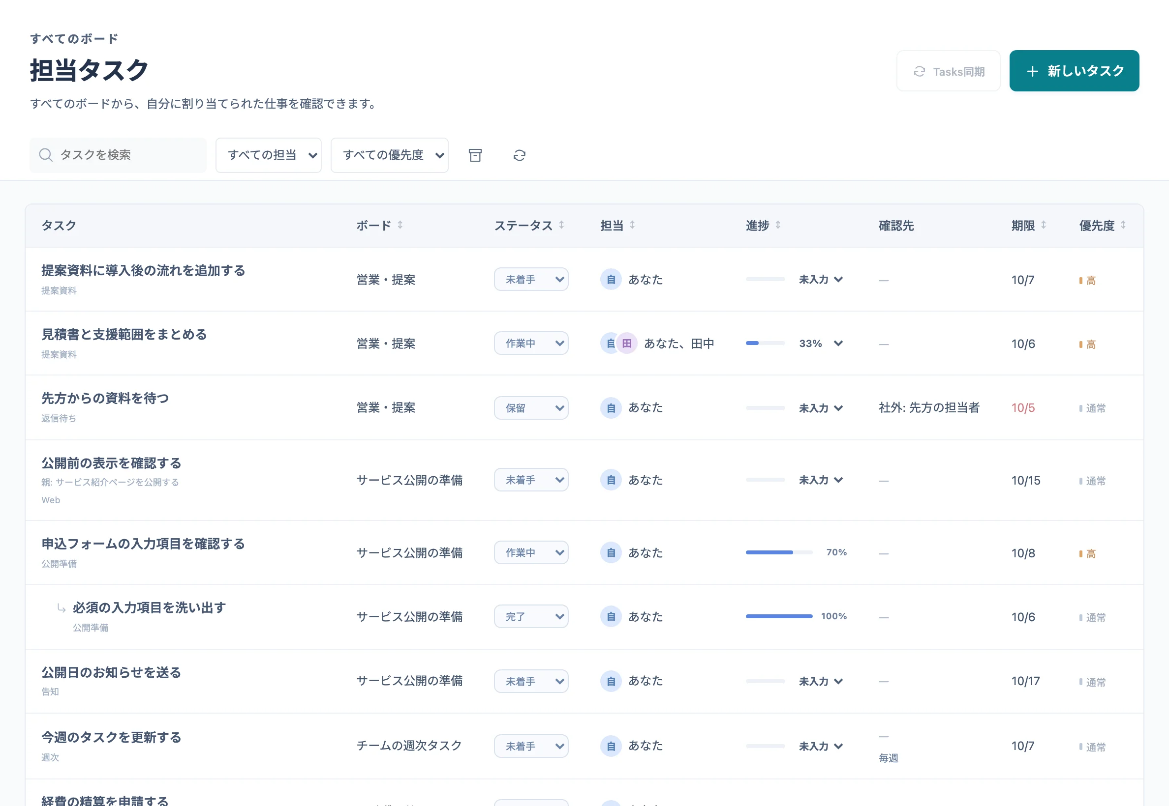Screen dimensions: 1169x806
Task: Click the タスク column header
Action: [59, 225]
